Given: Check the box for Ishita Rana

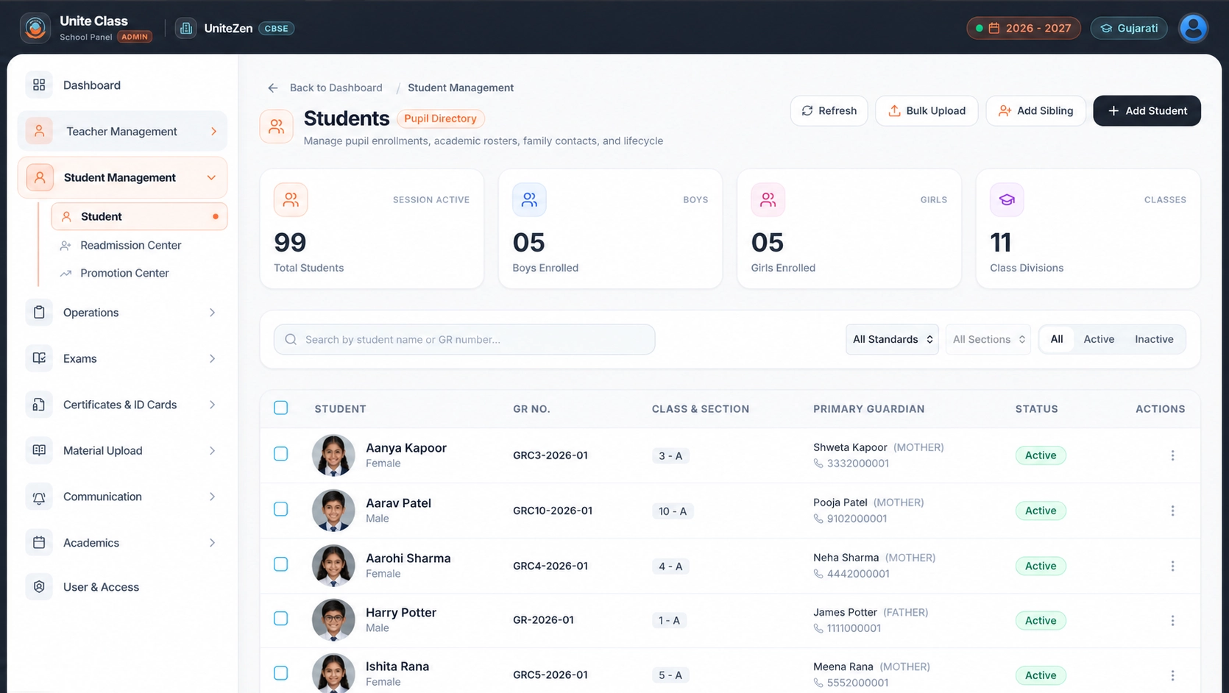Looking at the screenshot, I should (281, 673).
